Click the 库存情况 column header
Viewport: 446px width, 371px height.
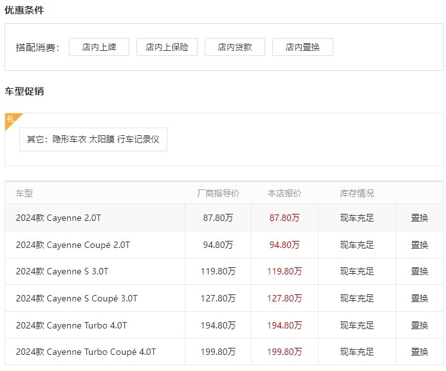[x=357, y=193]
